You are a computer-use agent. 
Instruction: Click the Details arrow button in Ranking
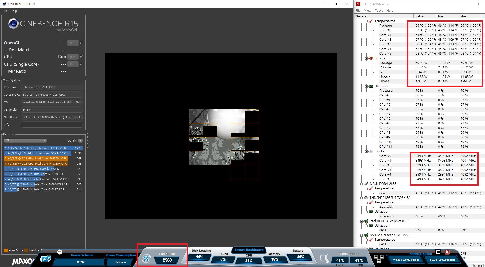(81, 141)
